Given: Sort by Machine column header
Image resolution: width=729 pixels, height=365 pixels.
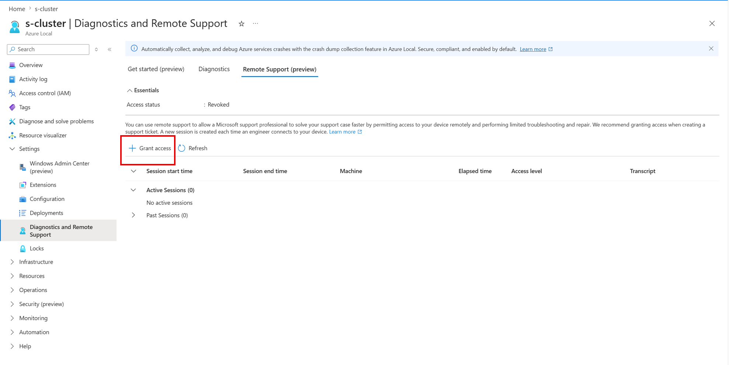Looking at the screenshot, I should click(x=351, y=171).
